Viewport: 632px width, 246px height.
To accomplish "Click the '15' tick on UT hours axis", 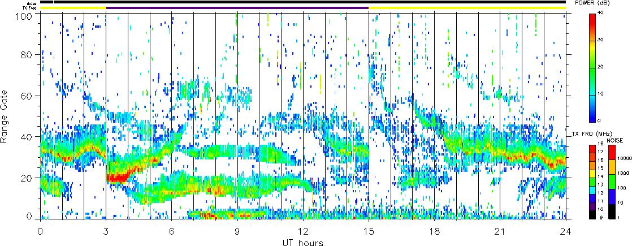I will point(369,231).
